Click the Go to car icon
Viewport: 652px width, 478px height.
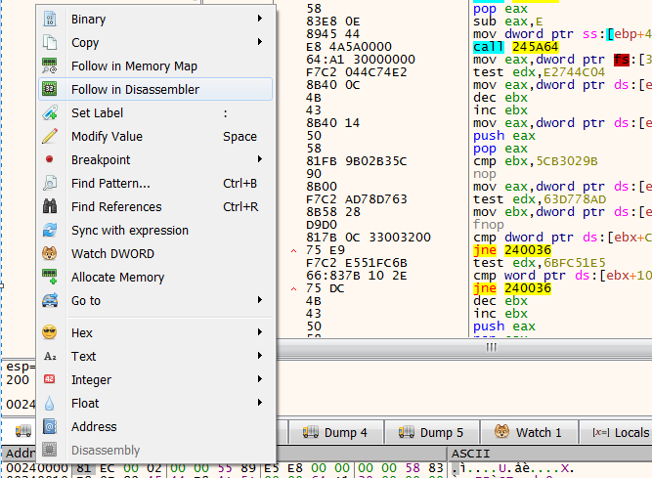coord(50,300)
